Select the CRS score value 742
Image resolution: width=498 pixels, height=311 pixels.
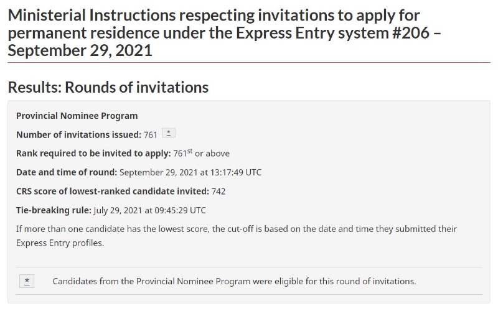click(218, 192)
